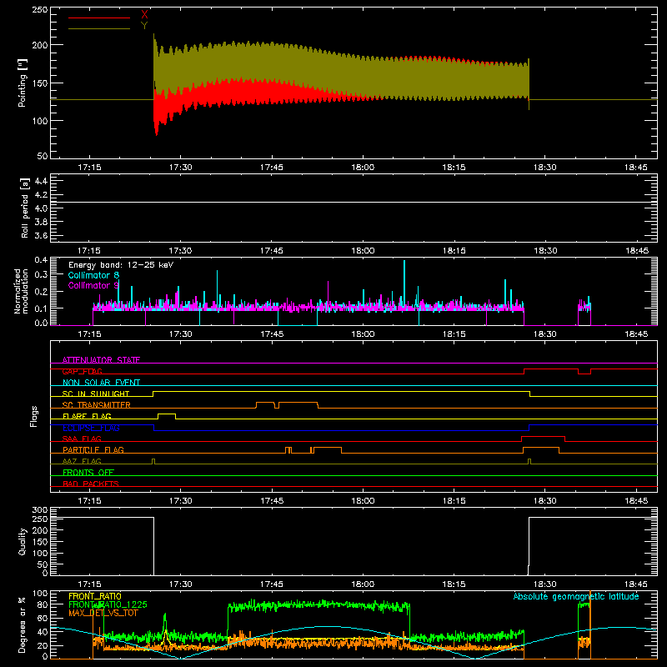
Task: Select the yellow 'FRONT_RATIO' legend text
Action: (95, 596)
